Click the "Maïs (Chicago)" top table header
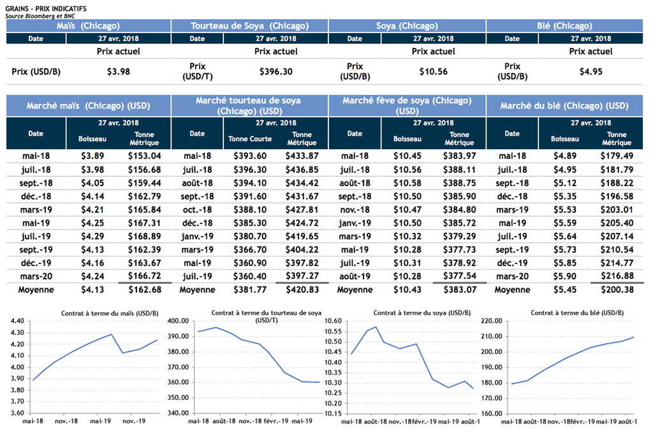Screen dimensions: 653x435 (x=88, y=26)
